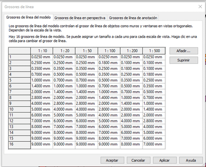
Task: Edit row 6 cell under 1 : 10
Action: 42,86
